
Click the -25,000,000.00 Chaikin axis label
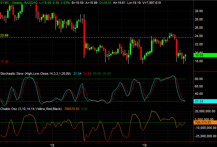[x=205, y=136]
